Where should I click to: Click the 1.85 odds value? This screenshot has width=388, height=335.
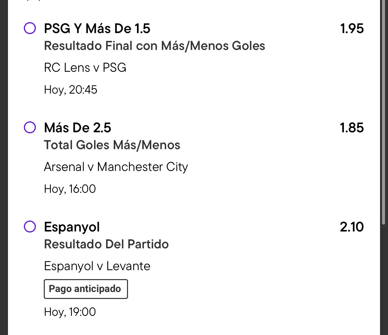tap(352, 128)
